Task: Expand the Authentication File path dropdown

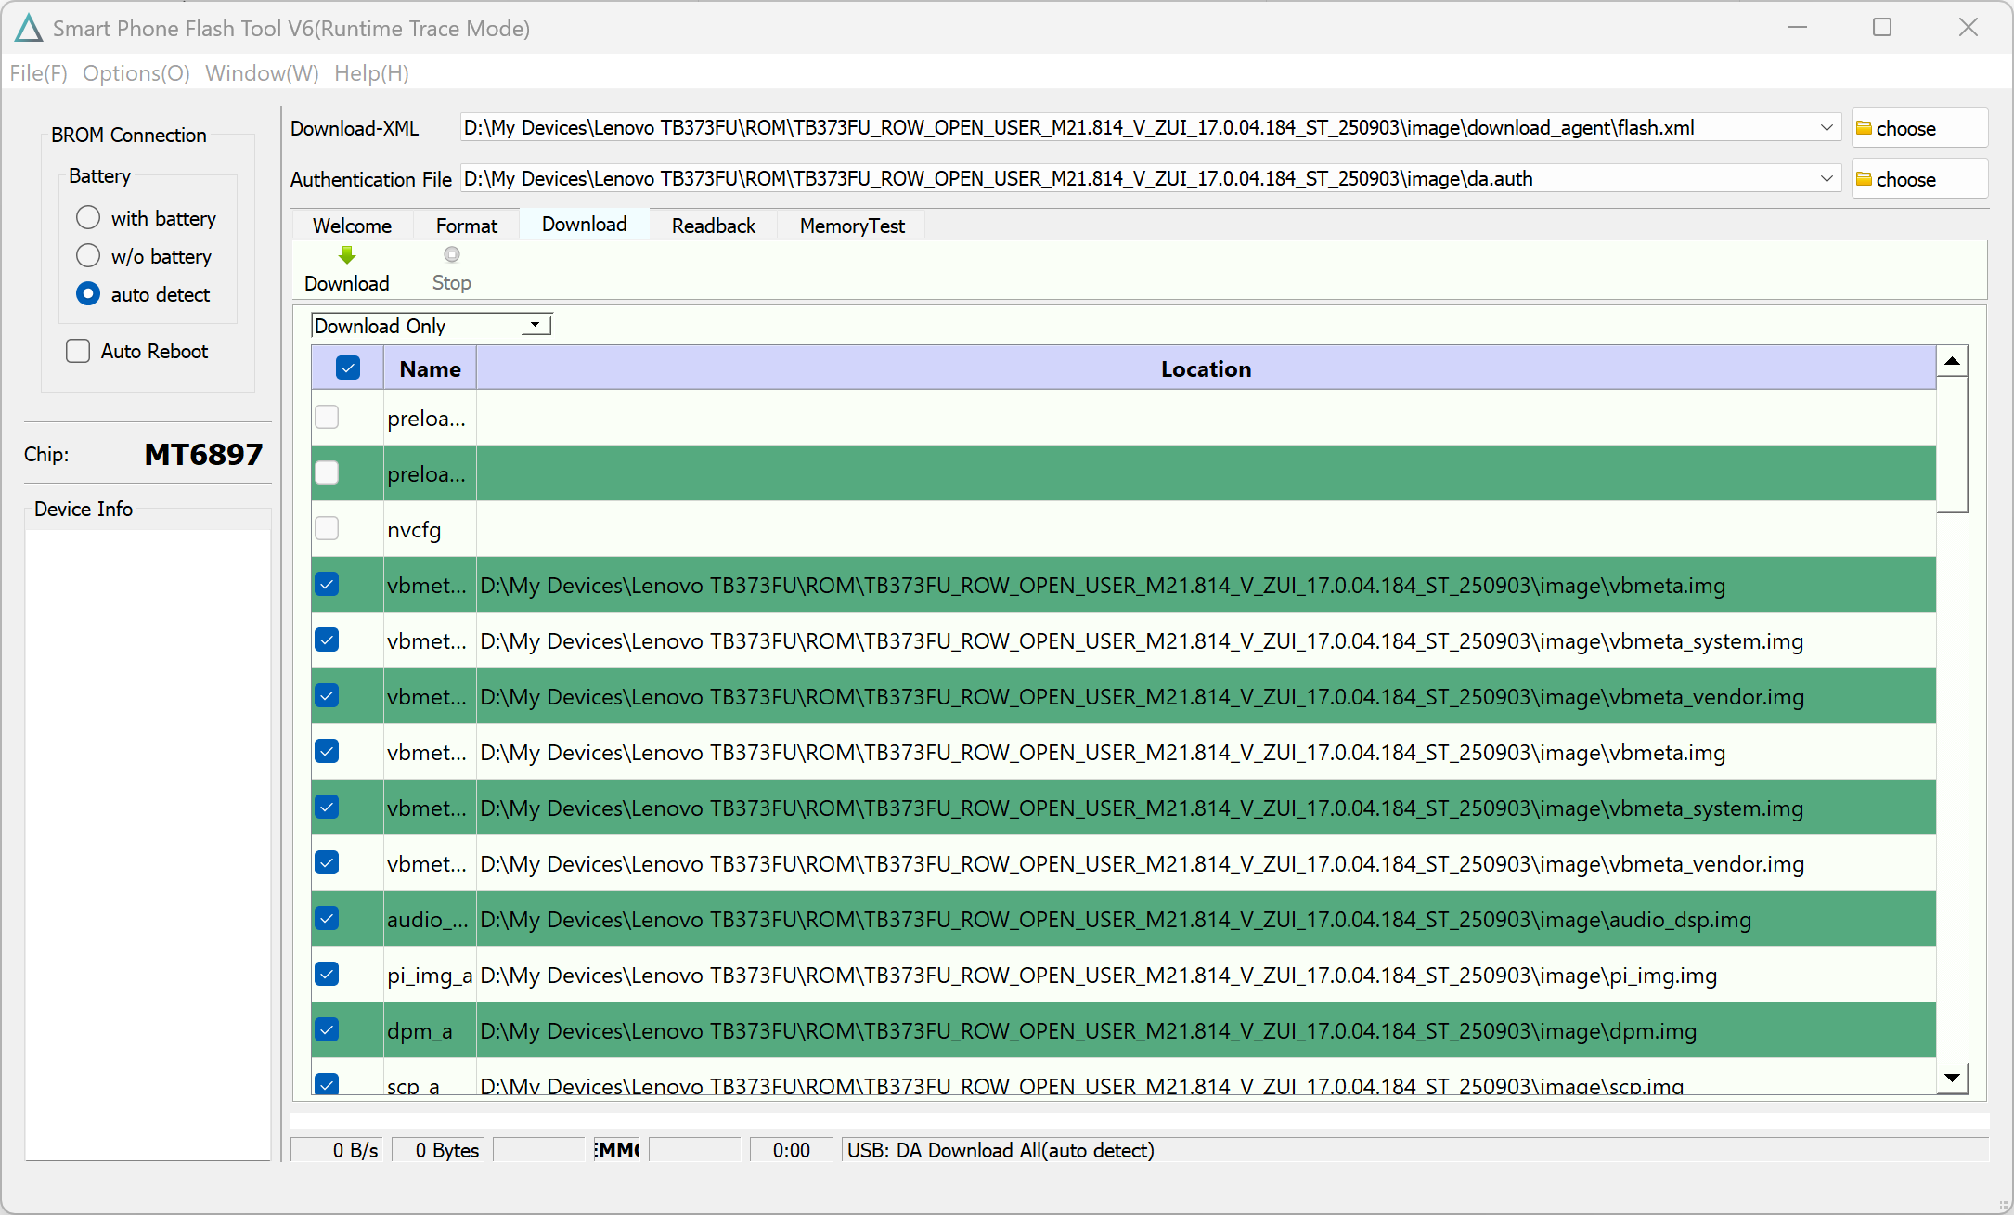Action: tap(1826, 179)
